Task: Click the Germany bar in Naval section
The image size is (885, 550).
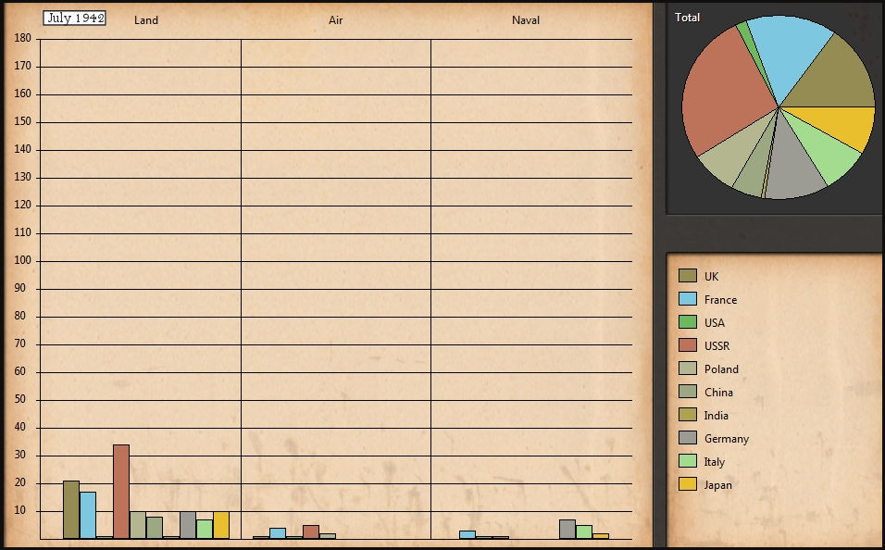Action: coord(567,529)
